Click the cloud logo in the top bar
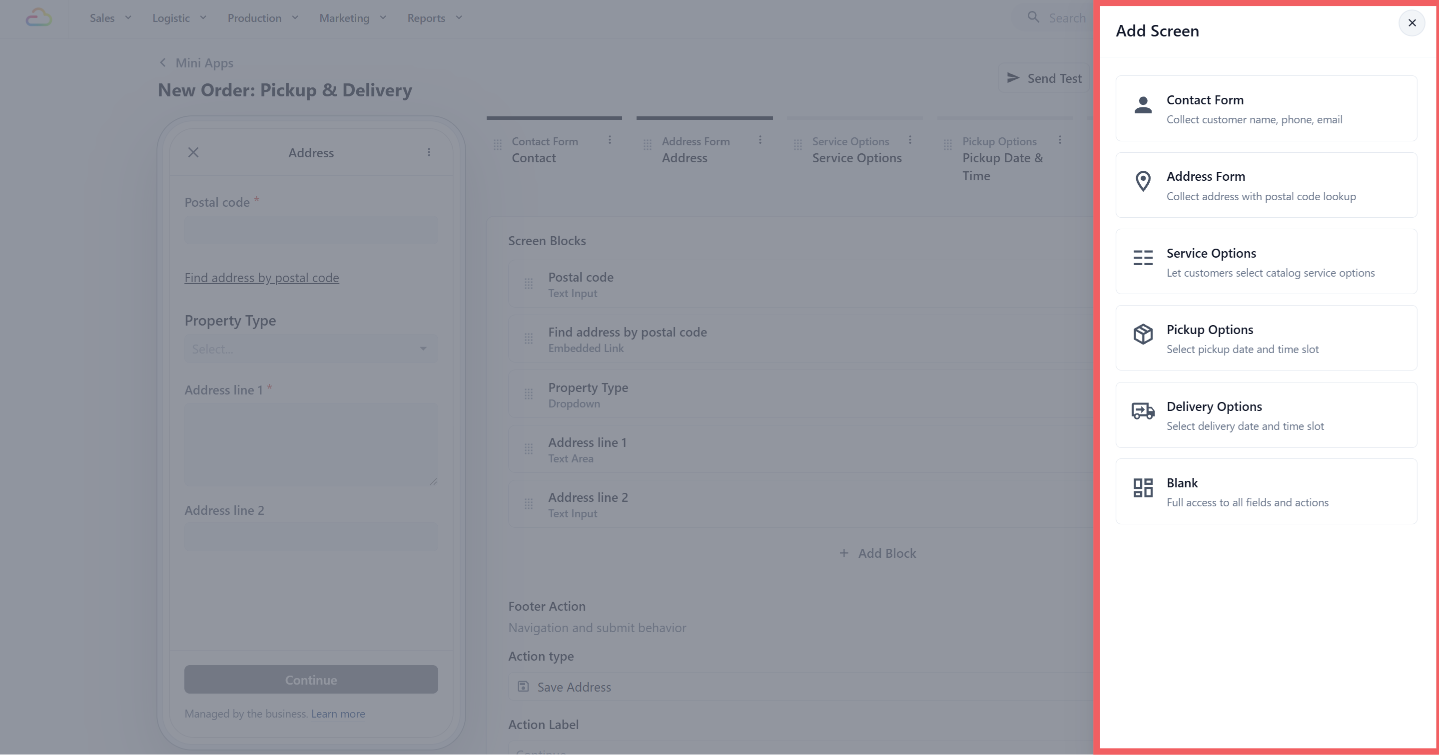 pos(39,18)
